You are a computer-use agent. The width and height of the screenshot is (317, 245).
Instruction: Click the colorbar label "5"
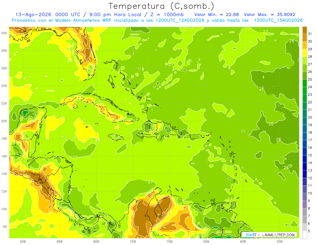[309, 231]
